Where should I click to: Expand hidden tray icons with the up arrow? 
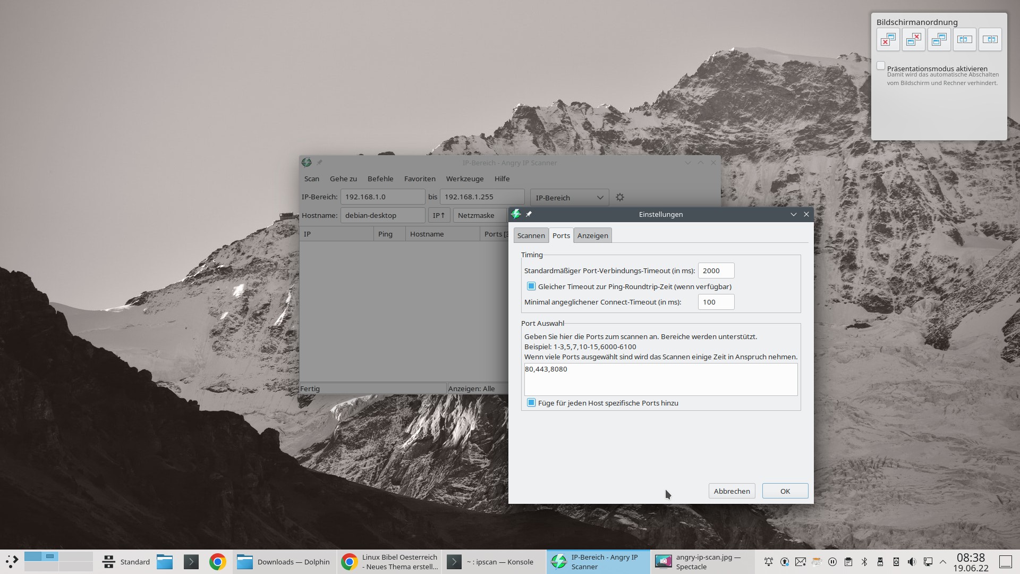coord(943,562)
